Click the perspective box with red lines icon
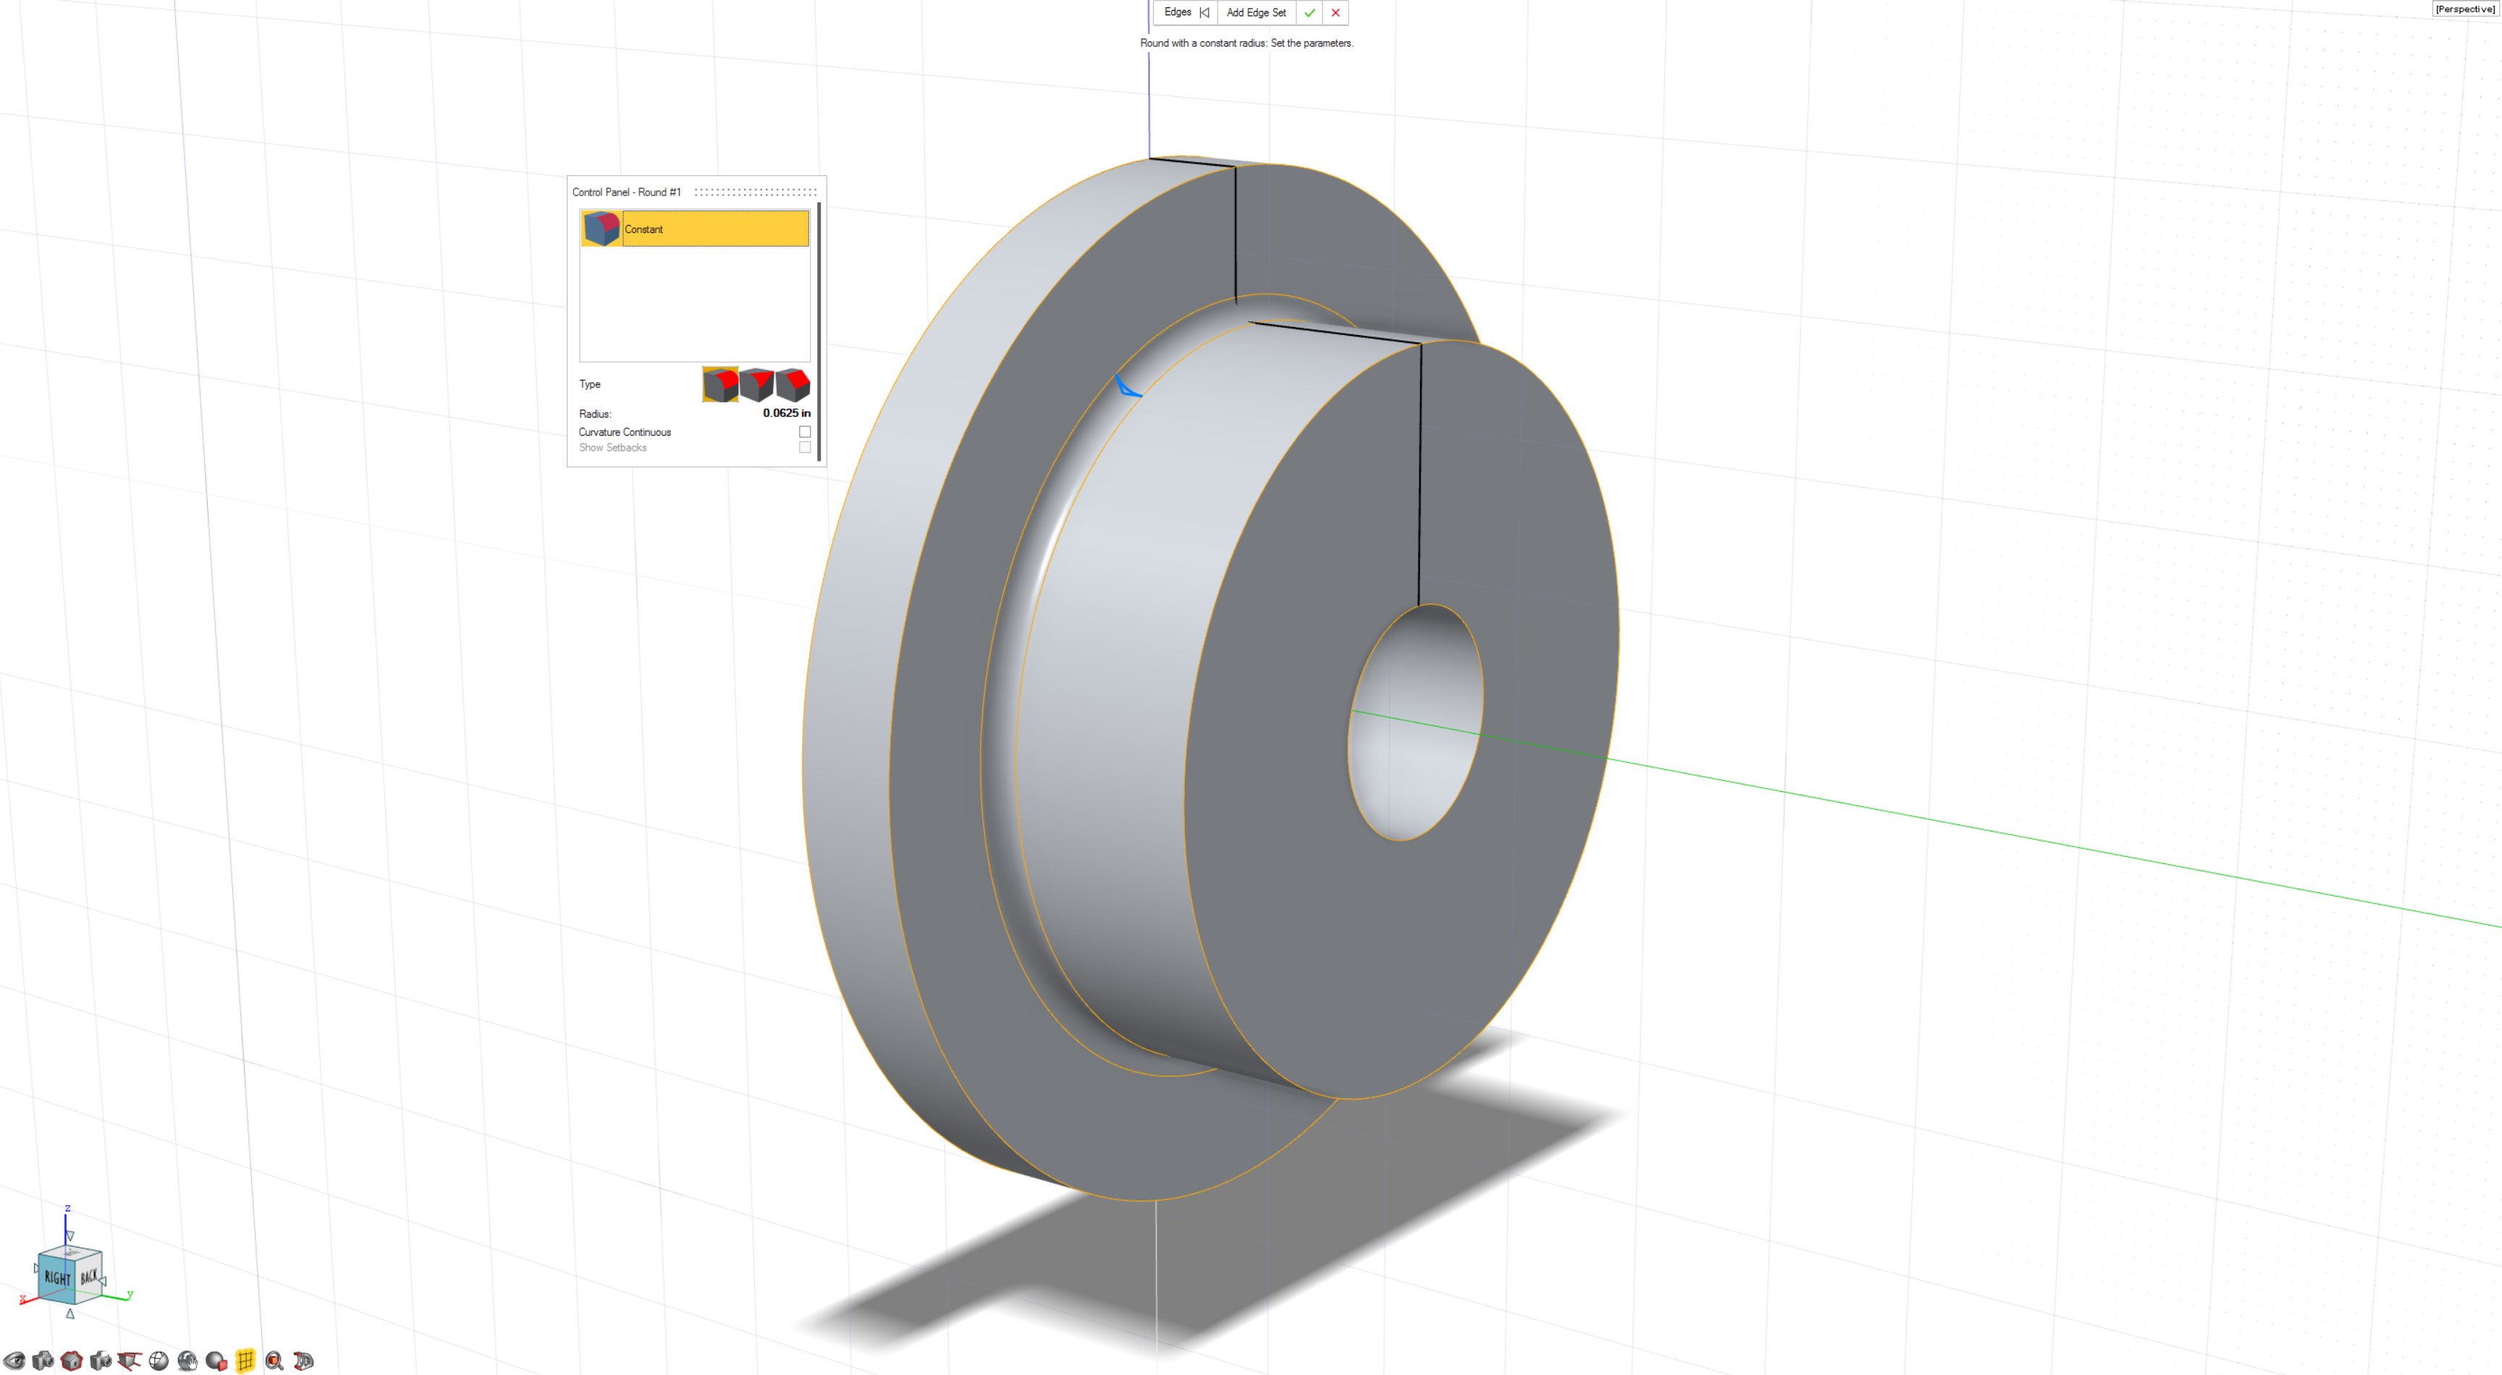2502x1375 pixels. [129, 1361]
